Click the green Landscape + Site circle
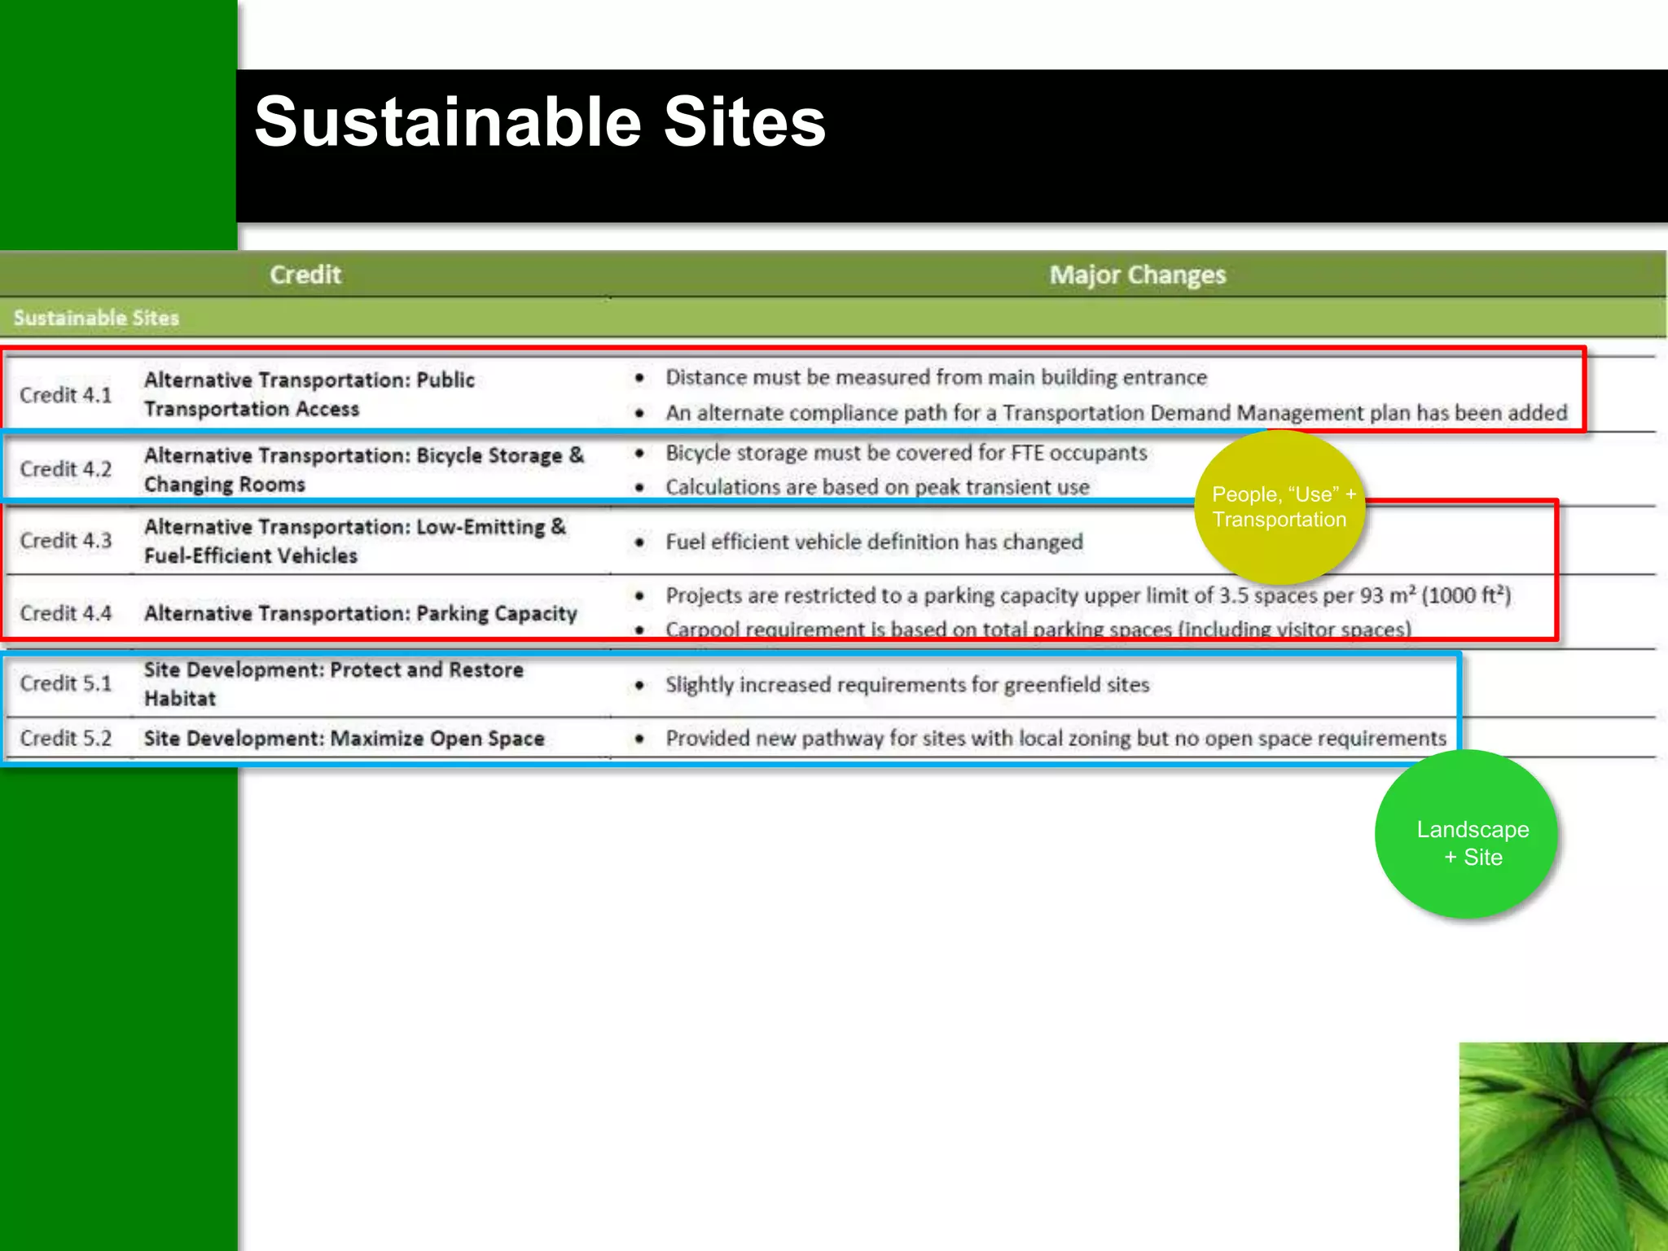The height and width of the screenshot is (1251, 1668). (x=1466, y=835)
